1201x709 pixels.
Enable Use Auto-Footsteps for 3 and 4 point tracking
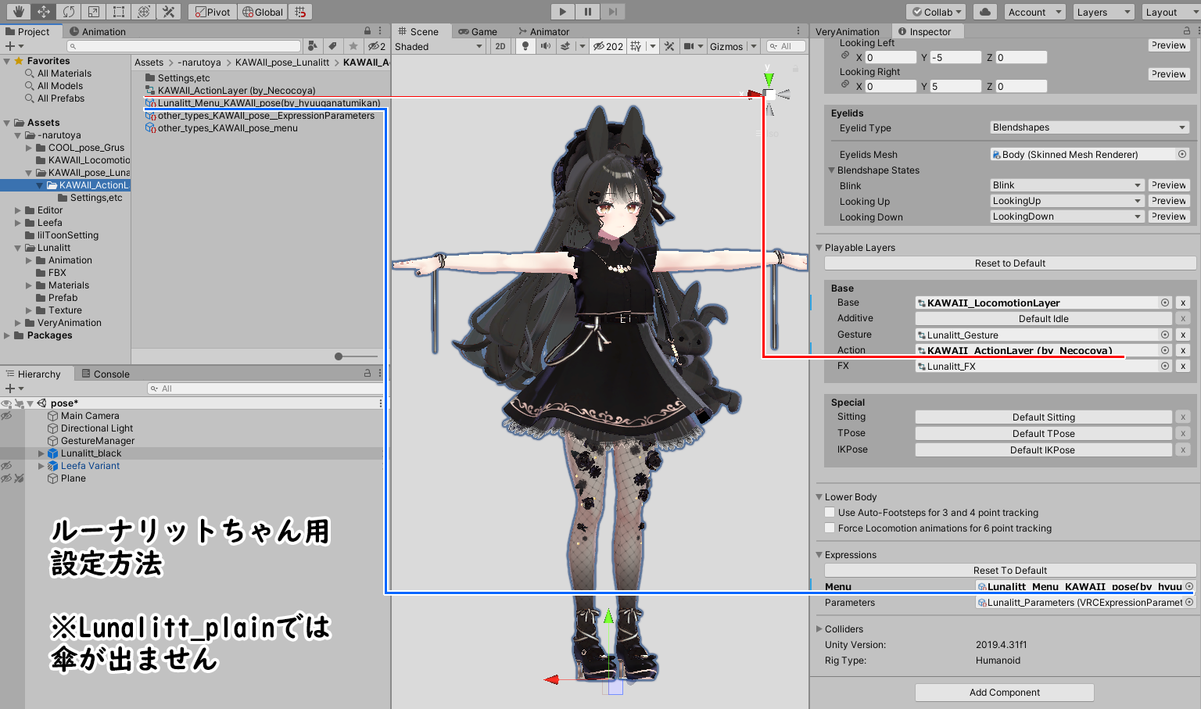coord(830,512)
